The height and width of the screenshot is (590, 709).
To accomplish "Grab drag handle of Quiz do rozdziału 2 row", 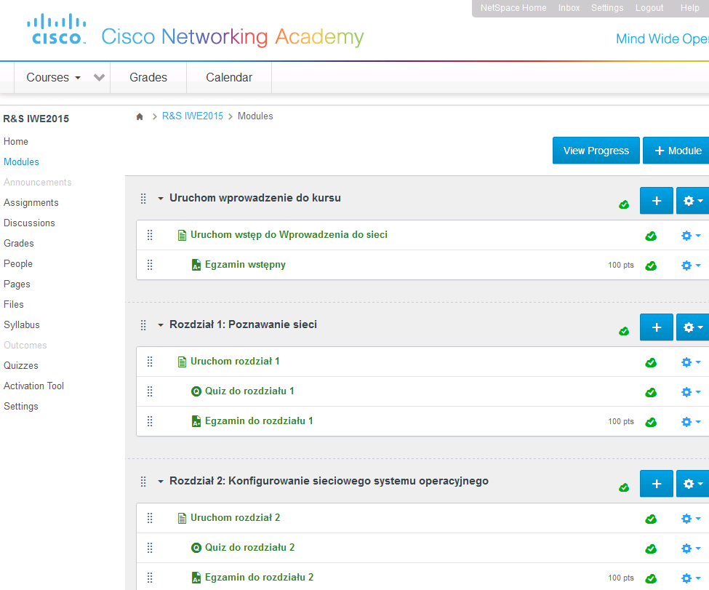I will (150, 548).
